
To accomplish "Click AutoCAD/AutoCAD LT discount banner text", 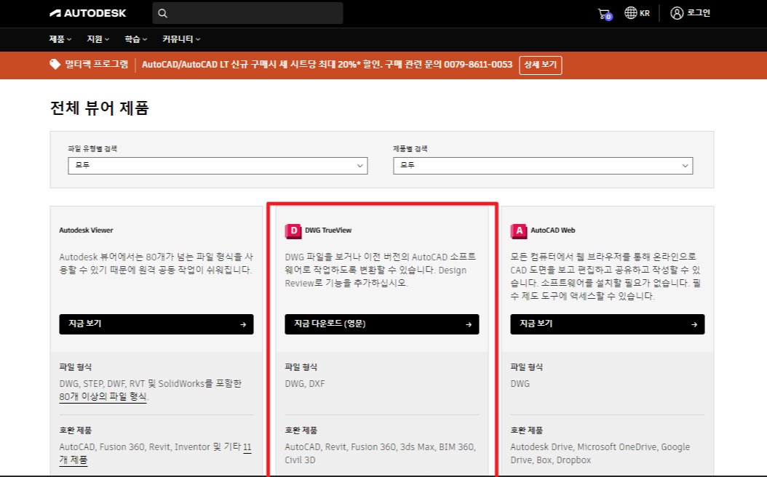I will (327, 65).
